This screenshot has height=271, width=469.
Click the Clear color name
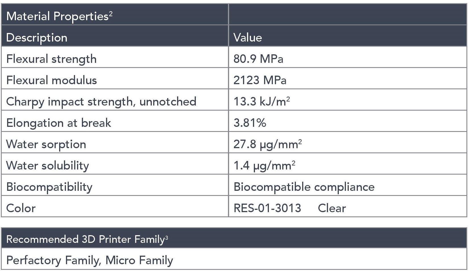pos(332,208)
